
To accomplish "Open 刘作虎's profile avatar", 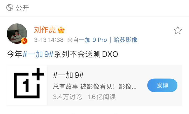I will point(17,34).
